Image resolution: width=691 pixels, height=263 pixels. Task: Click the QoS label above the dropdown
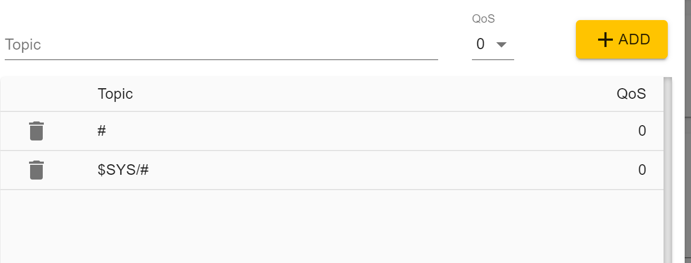point(483,19)
